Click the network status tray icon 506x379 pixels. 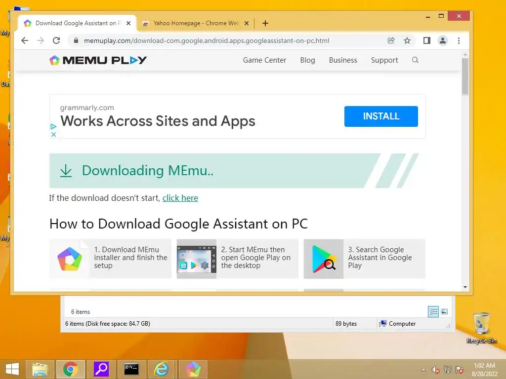[448, 370]
